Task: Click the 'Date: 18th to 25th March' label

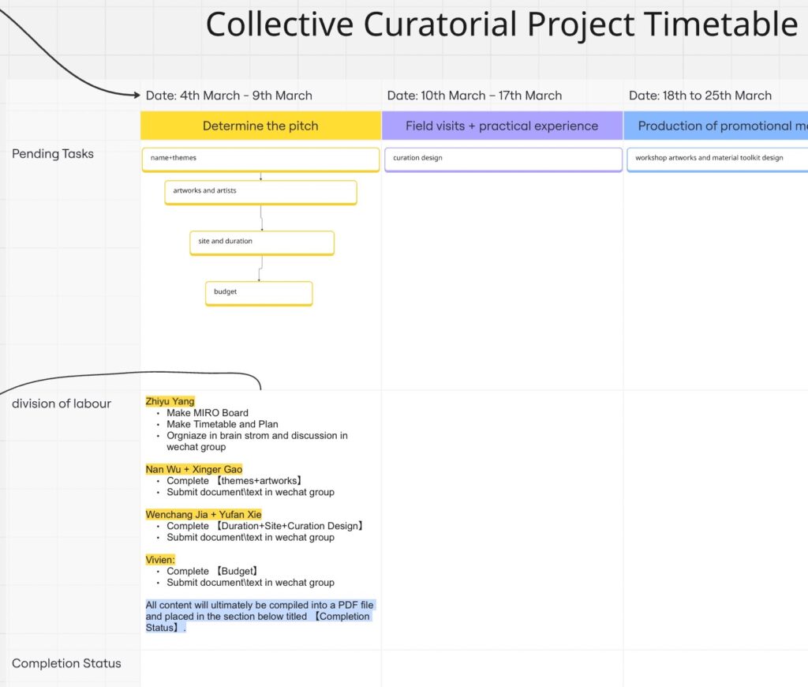Action: pos(700,96)
